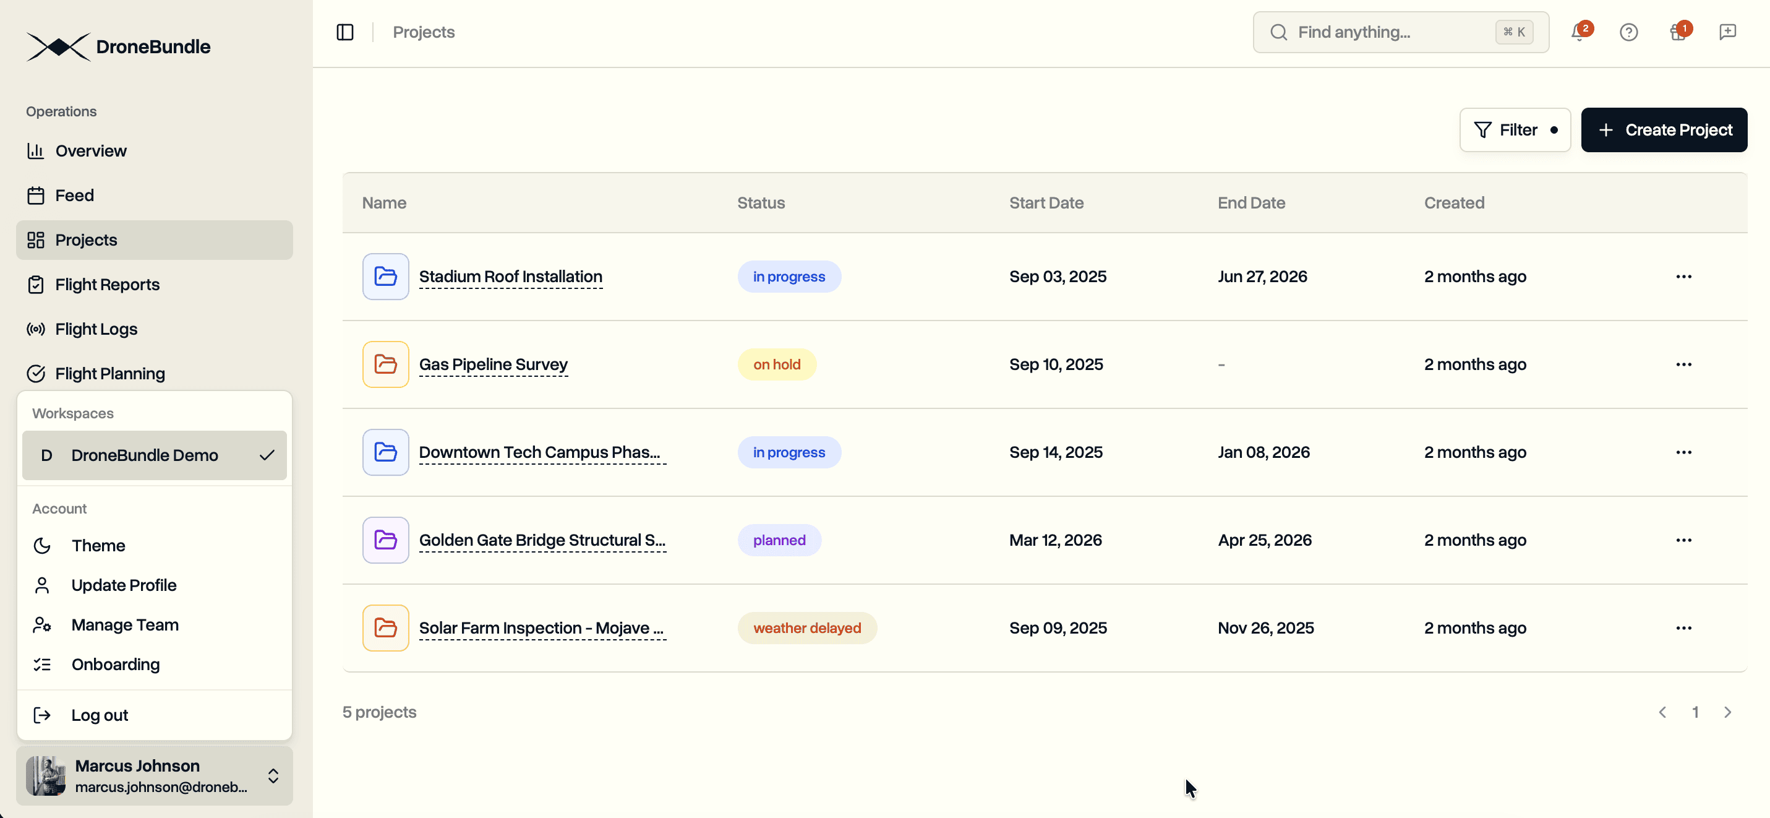Toggle dark theme via the Theme option
The height and width of the screenshot is (818, 1770).
[x=98, y=545]
